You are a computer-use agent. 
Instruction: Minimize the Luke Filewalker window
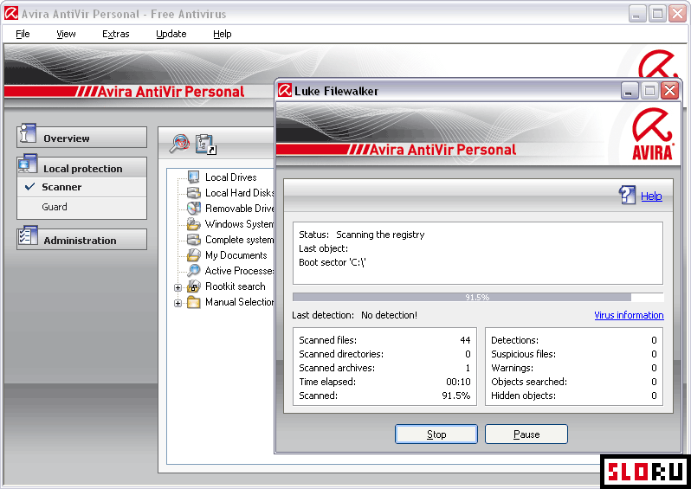coord(629,91)
